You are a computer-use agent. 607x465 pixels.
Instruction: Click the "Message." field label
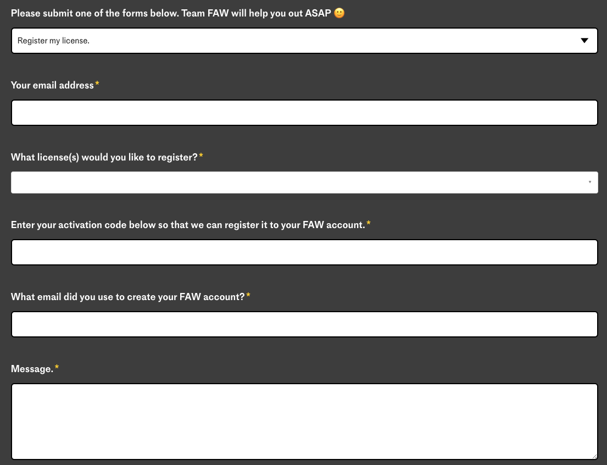(32, 369)
